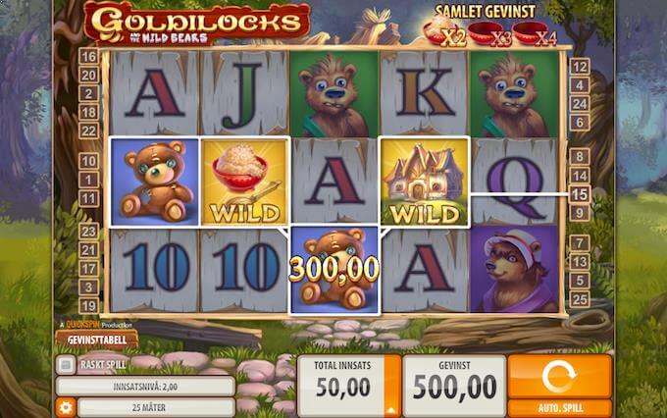Open the settings gear icon
Screen dimensions: 667x418
(x=66, y=407)
